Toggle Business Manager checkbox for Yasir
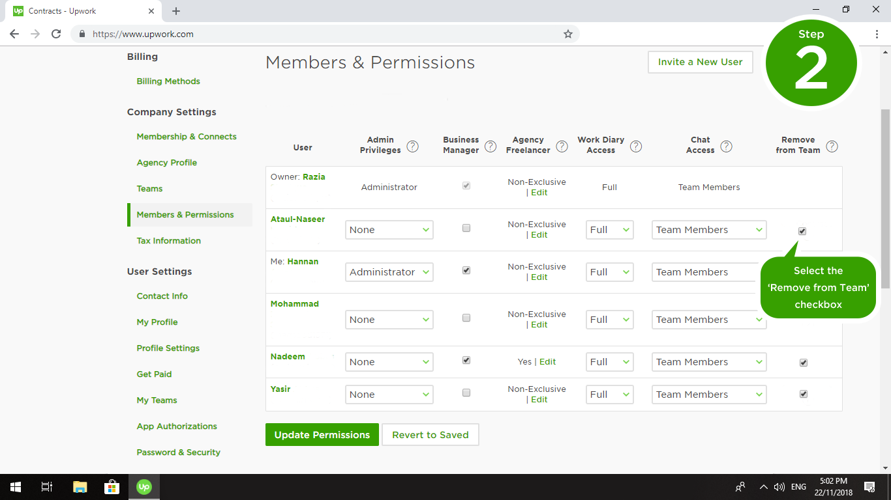Image resolution: width=891 pixels, height=500 pixels. (466, 393)
